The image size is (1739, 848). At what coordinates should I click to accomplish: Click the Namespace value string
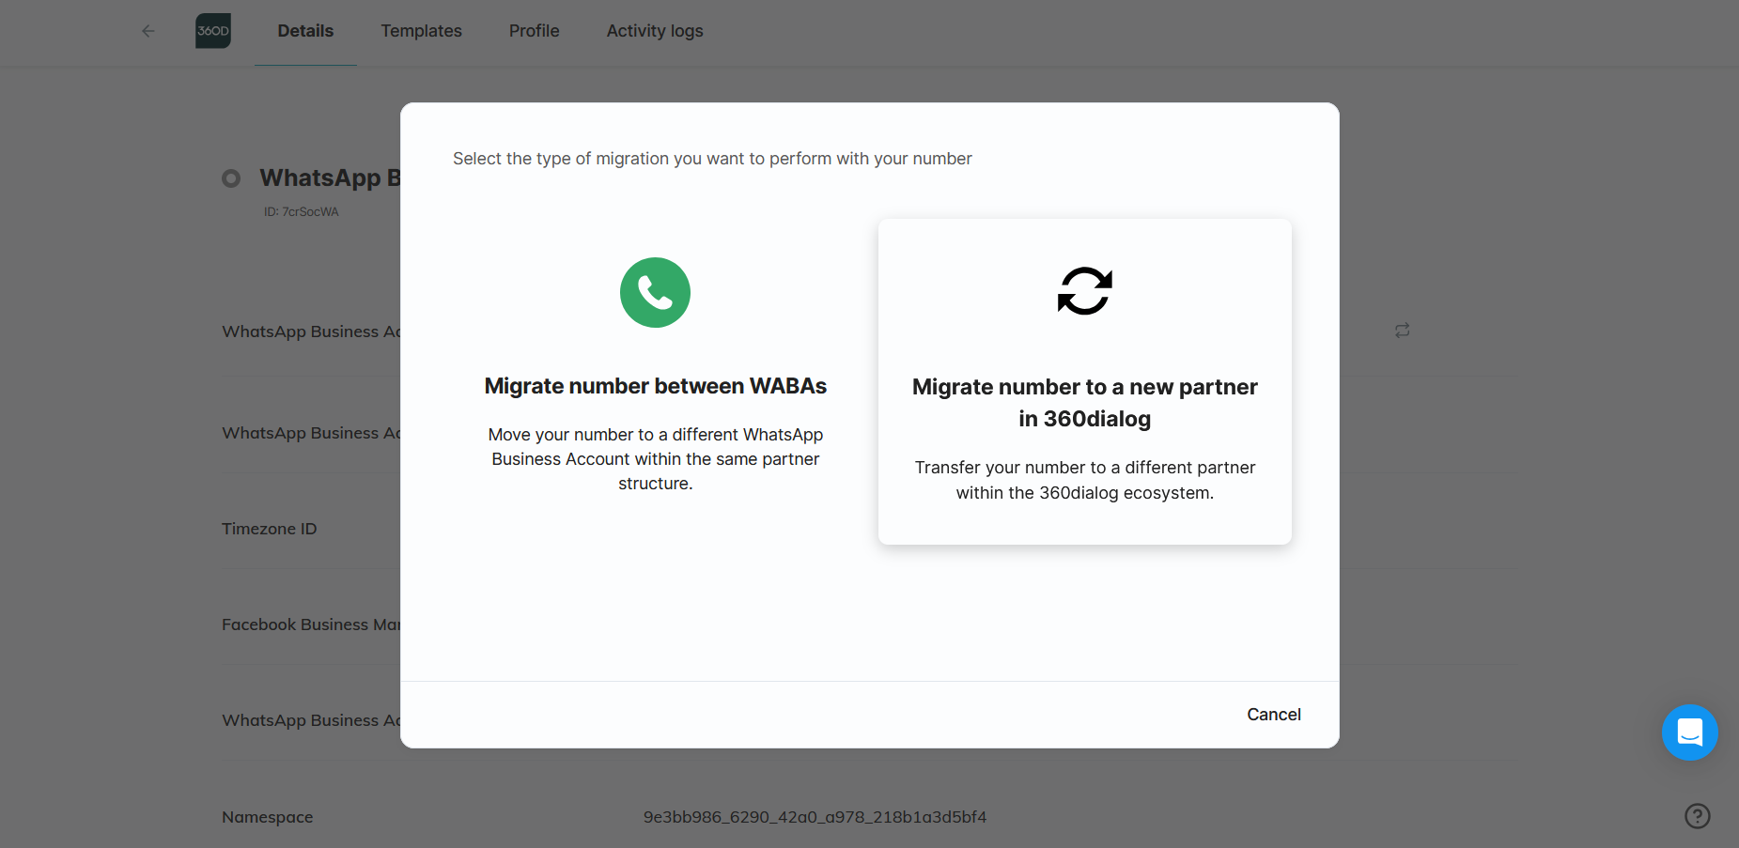pyautogui.click(x=815, y=817)
